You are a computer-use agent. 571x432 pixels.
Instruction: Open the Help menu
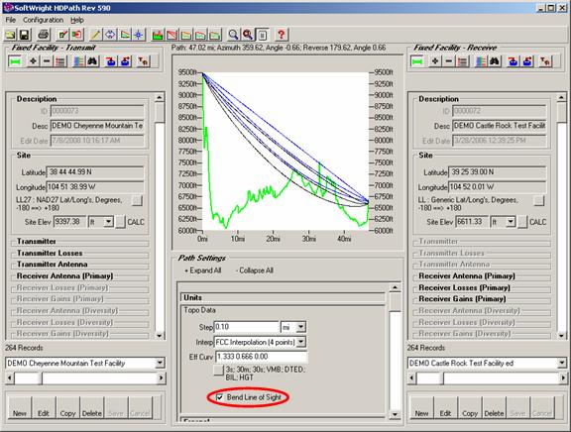click(x=77, y=20)
